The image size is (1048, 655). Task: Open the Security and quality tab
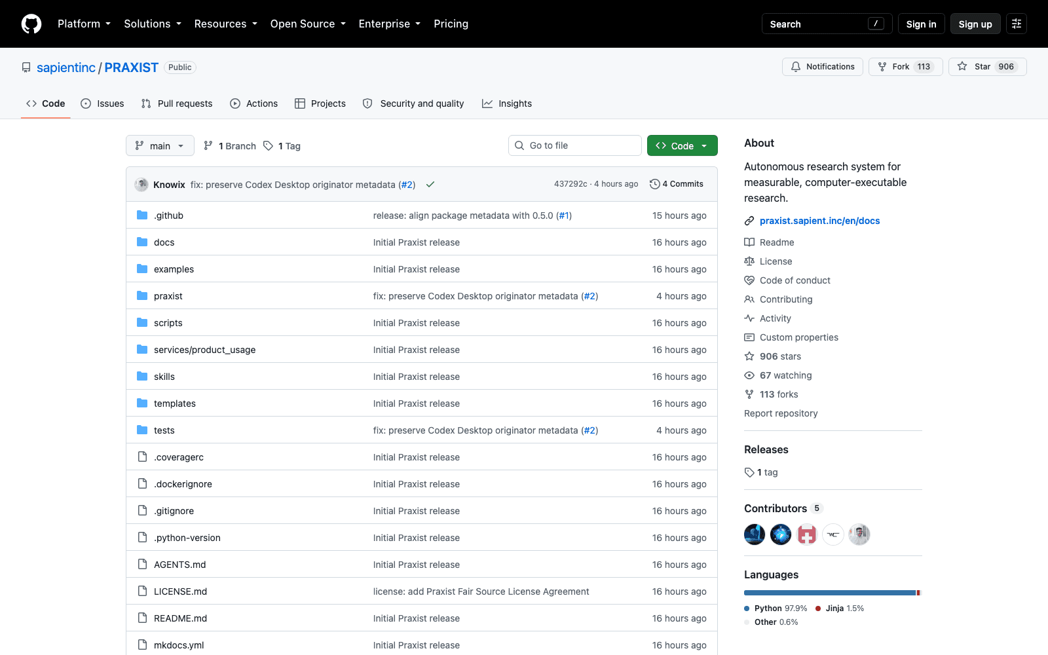(x=413, y=103)
